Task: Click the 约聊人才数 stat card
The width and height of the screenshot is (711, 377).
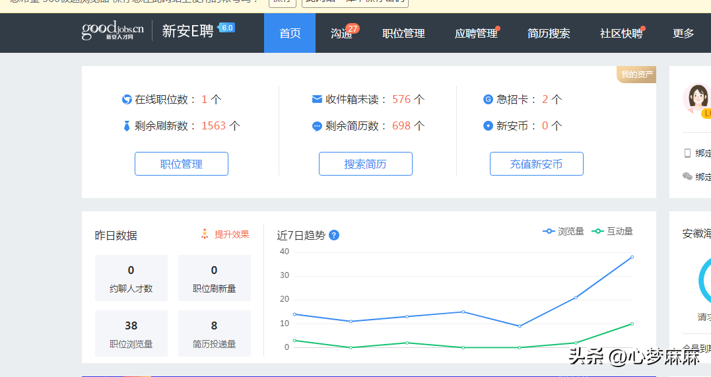Action: [x=131, y=278]
